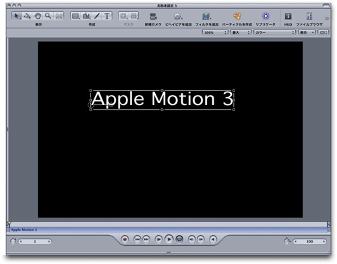Toggle the HUD panel
This screenshot has height=264, width=337.
tap(288, 16)
